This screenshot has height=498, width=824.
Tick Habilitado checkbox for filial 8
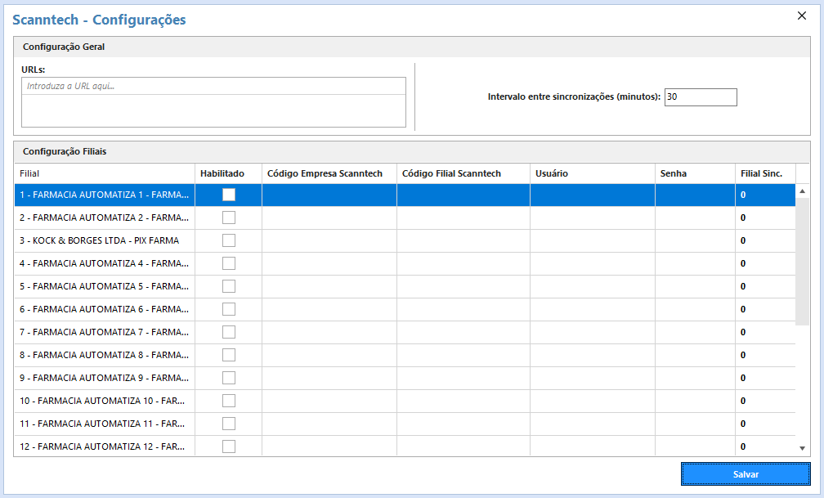click(x=229, y=355)
